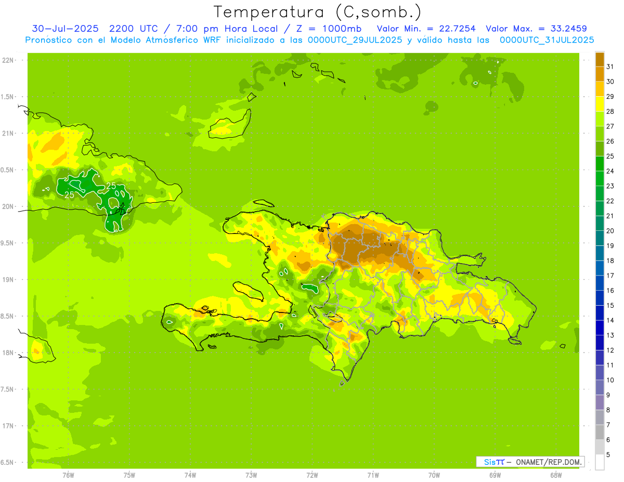The height and width of the screenshot is (482, 624).
Task: Click the legend color band between 28 and 29
Action: click(x=600, y=104)
